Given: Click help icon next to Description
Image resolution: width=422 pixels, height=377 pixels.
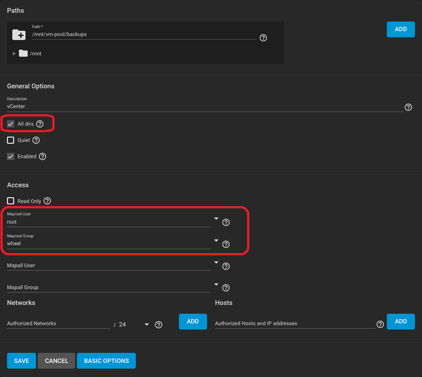Looking at the screenshot, I should [x=408, y=107].
